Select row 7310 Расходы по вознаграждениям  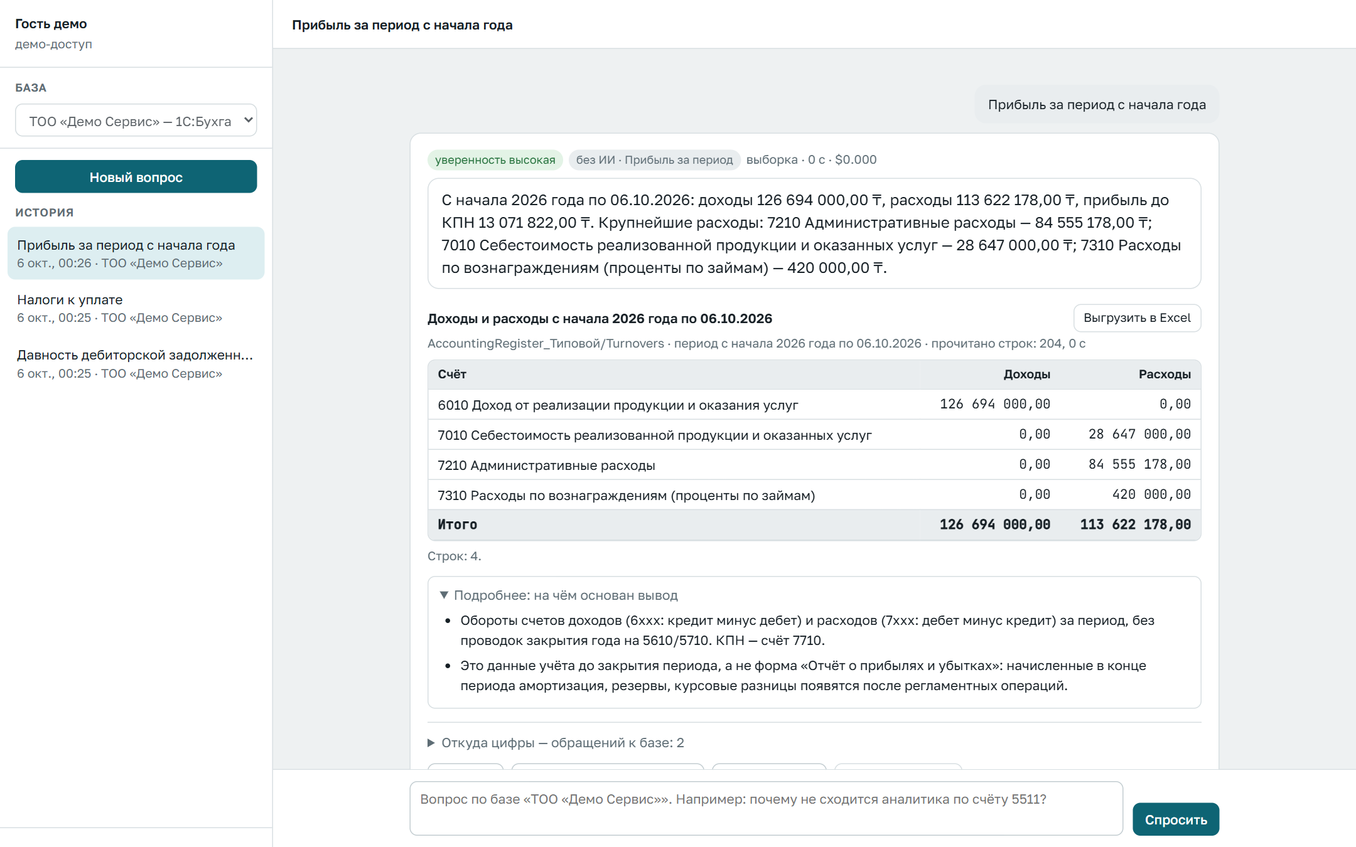pyautogui.click(x=814, y=495)
